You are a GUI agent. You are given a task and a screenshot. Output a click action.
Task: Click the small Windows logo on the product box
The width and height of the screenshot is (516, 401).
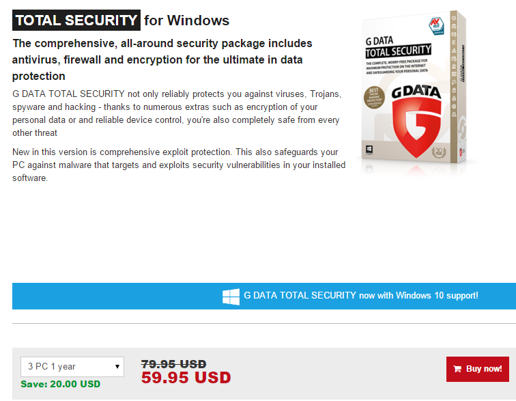[x=369, y=148]
